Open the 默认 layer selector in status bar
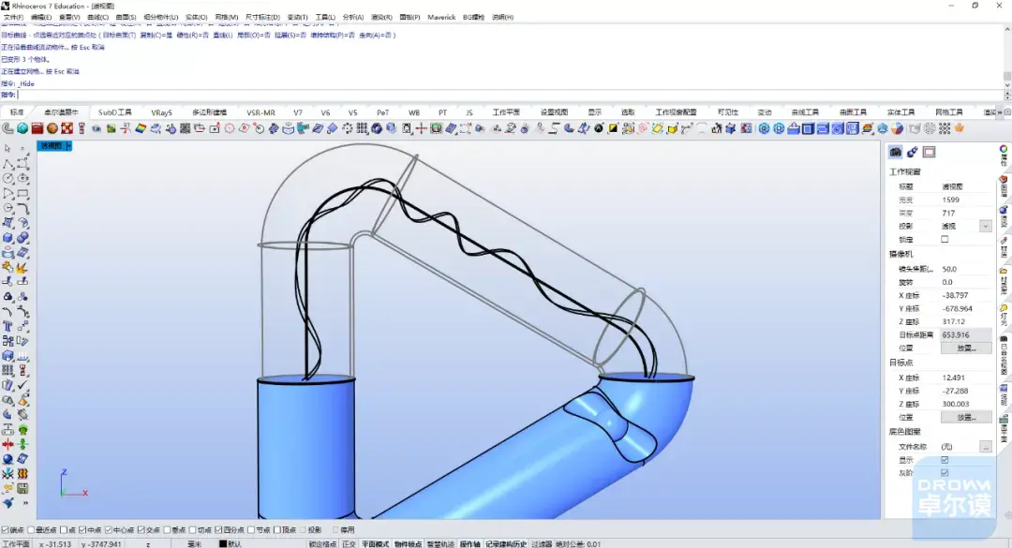 (x=235, y=544)
